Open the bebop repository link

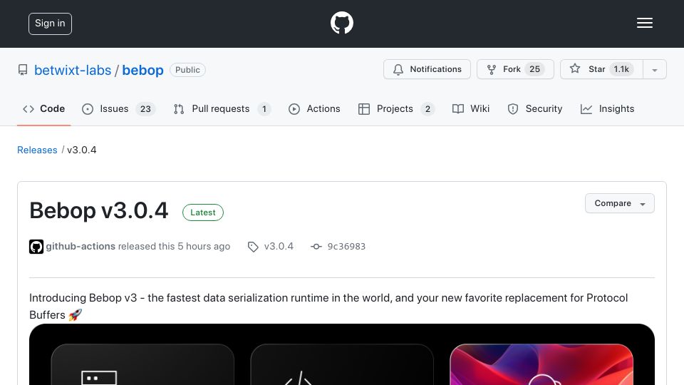142,71
